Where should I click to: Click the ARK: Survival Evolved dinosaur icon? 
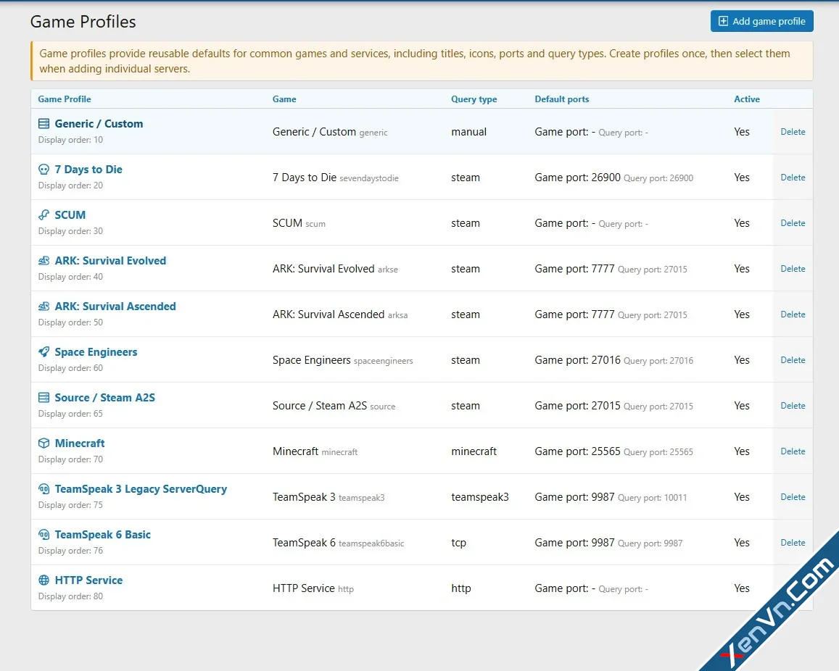(44, 261)
